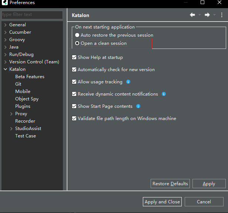Screen dimensions: 228x213
Task: Expand Version Control (Team) node
Action: [6, 62]
